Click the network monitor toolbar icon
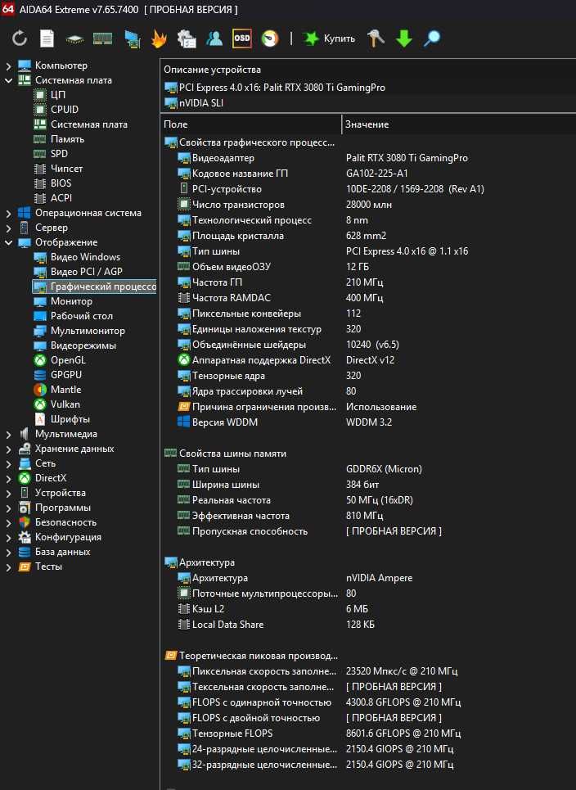The image size is (576, 790). click(x=132, y=38)
